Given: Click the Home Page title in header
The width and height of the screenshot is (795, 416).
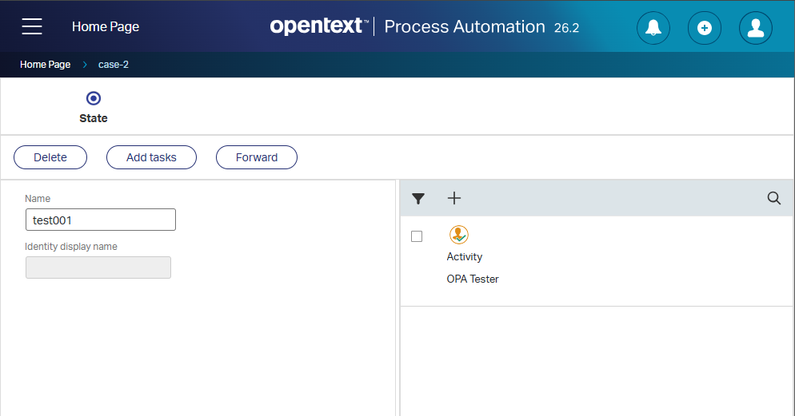Looking at the screenshot, I should (106, 26).
